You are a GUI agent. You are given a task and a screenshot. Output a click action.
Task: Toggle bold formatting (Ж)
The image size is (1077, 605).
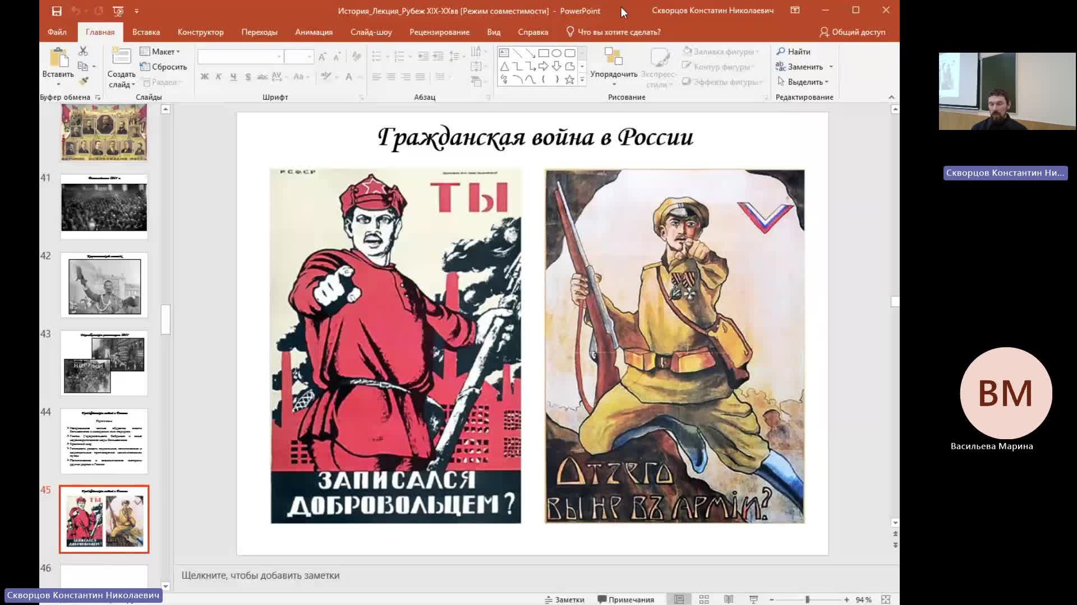click(205, 77)
